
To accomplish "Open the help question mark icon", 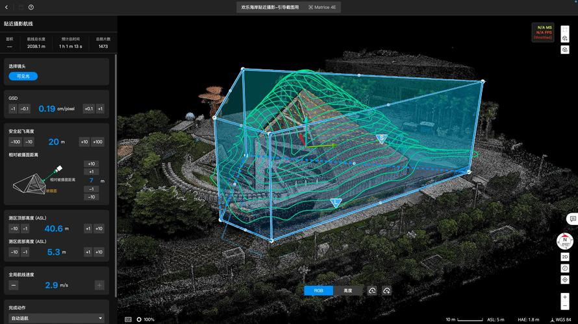I will coord(31,7).
